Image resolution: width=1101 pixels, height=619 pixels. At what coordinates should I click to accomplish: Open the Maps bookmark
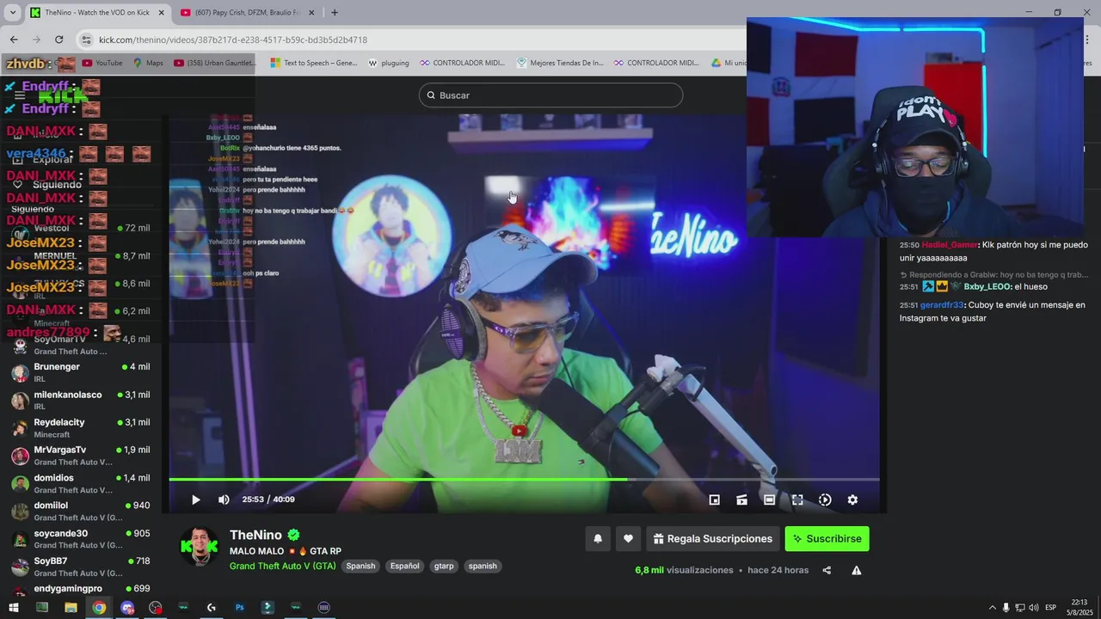pyautogui.click(x=147, y=63)
